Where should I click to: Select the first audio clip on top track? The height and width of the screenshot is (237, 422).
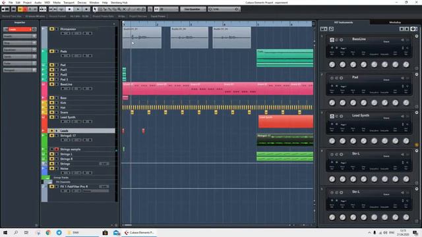point(142,38)
